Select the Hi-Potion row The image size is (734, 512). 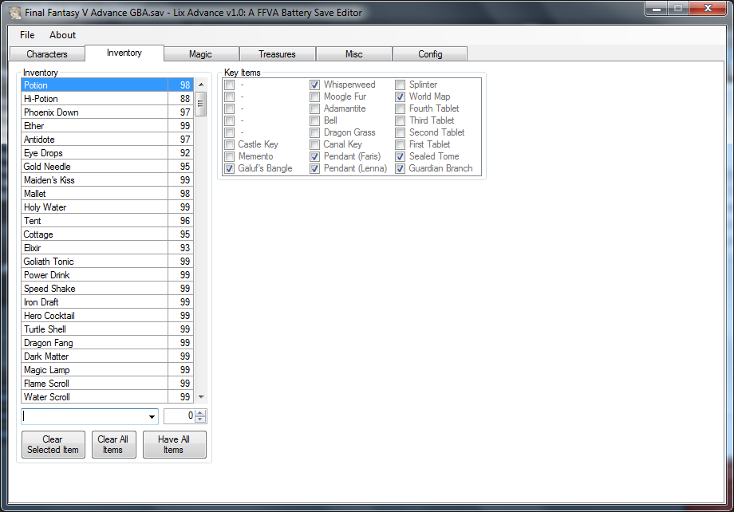pyautogui.click(x=107, y=99)
